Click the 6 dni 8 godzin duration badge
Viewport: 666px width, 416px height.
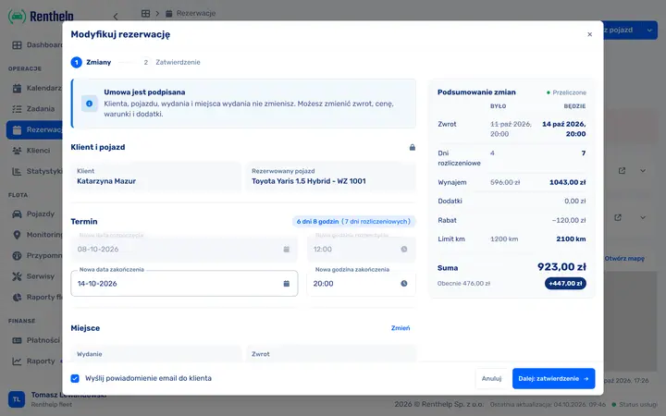(x=353, y=222)
